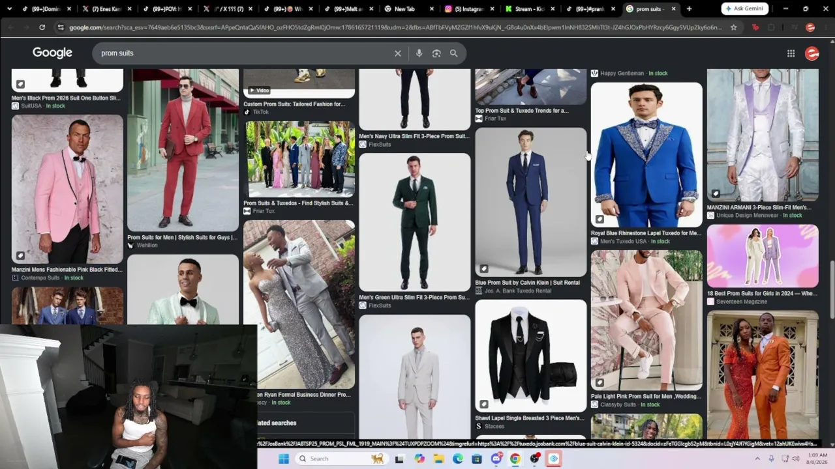Image resolution: width=835 pixels, height=469 pixels.
Task: Open a new browser tab with plus
Action: 689,9
